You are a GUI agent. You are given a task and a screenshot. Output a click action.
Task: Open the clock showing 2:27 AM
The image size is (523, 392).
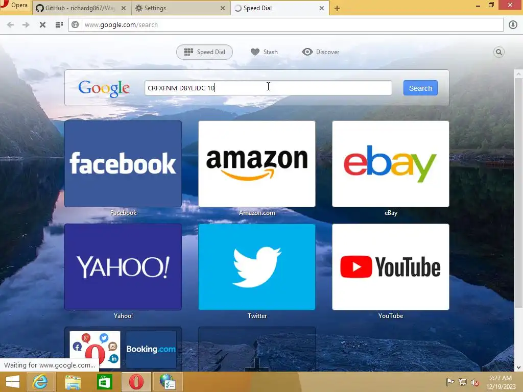click(501, 382)
